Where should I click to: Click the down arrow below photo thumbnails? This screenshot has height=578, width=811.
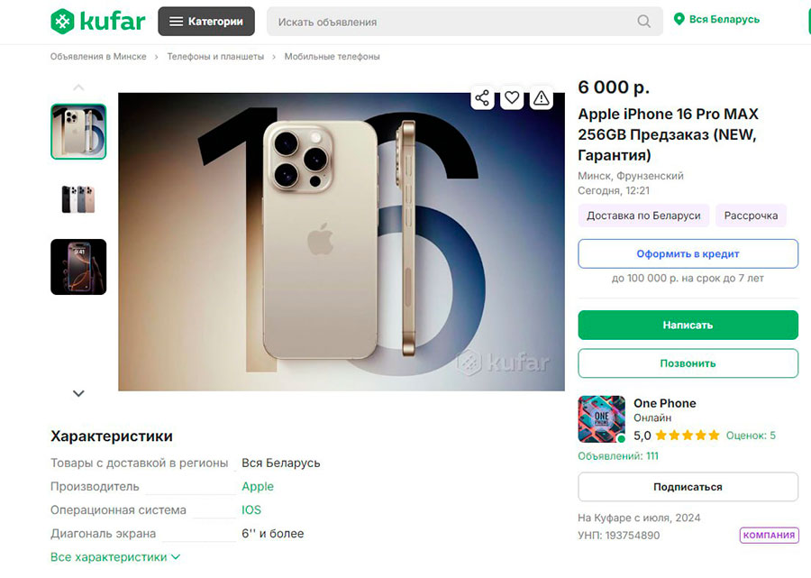tap(78, 393)
